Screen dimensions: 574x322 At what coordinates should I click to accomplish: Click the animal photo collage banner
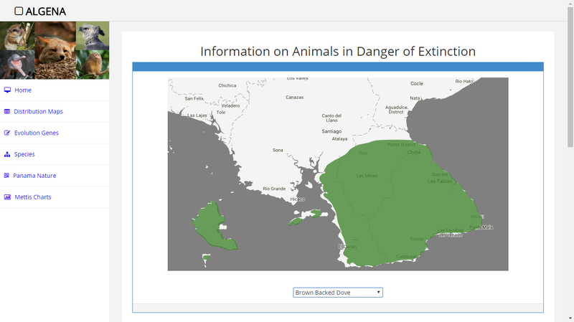pyautogui.click(x=55, y=50)
